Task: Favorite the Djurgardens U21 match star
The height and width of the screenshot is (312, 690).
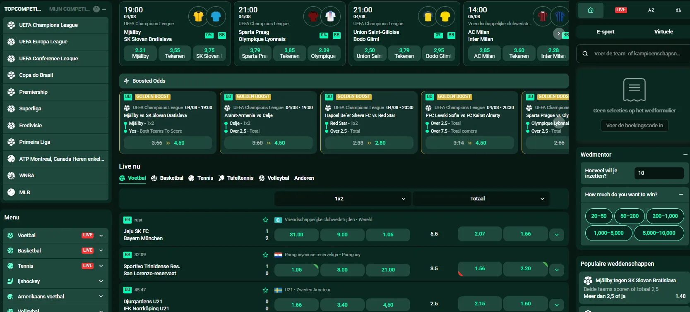Action: 265,290
